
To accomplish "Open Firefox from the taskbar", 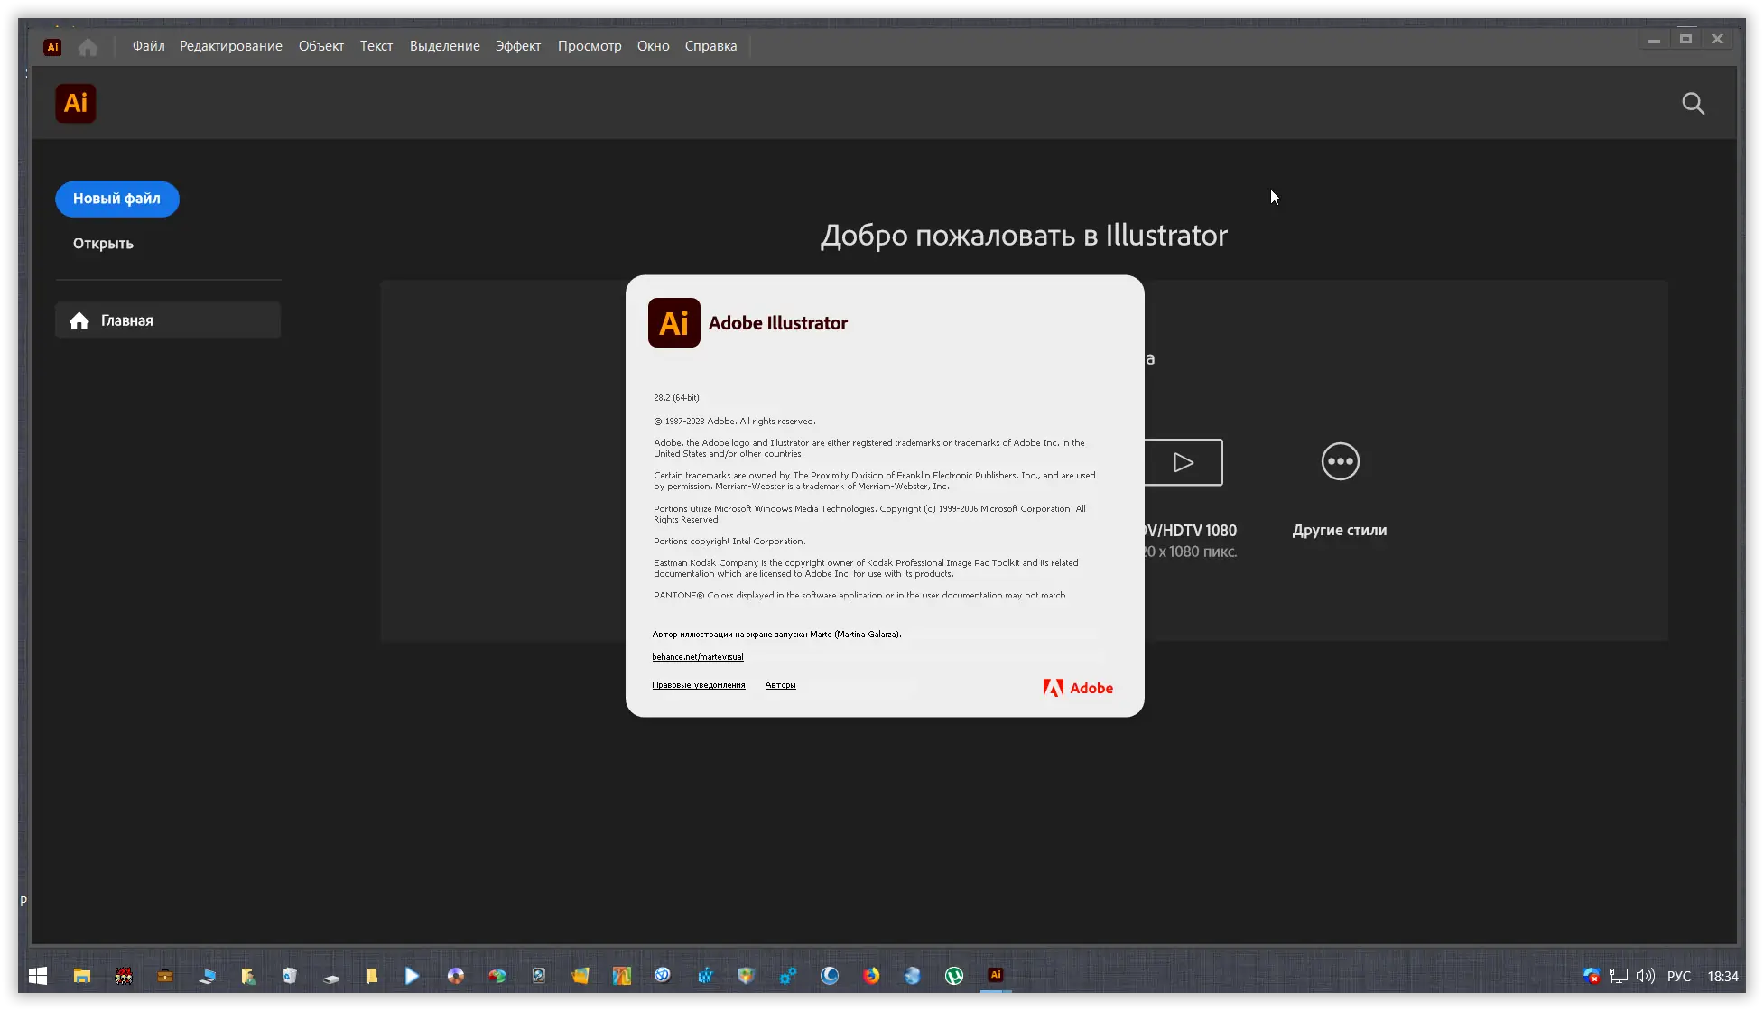I will pos(871,976).
